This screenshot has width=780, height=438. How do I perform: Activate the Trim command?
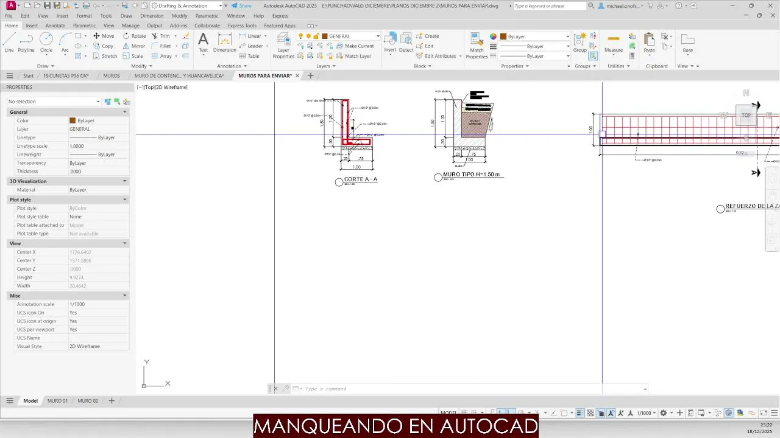(x=161, y=36)
